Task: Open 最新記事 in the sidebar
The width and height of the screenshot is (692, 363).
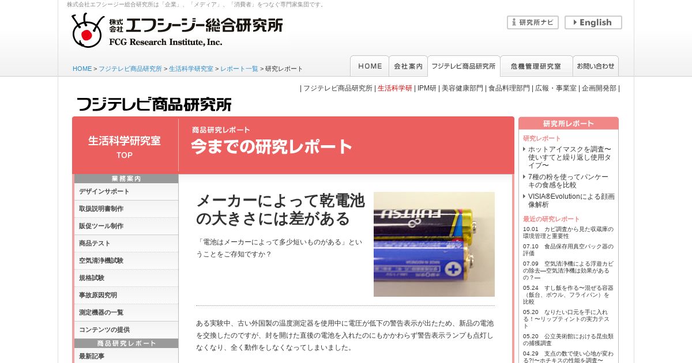Action: point(126,356)
